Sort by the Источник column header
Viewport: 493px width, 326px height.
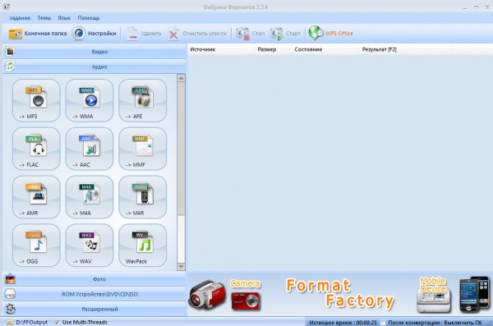[x=221, y=49]
